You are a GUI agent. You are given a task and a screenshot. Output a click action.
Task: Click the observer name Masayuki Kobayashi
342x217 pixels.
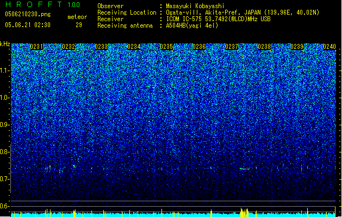click(x=195, y=6)
